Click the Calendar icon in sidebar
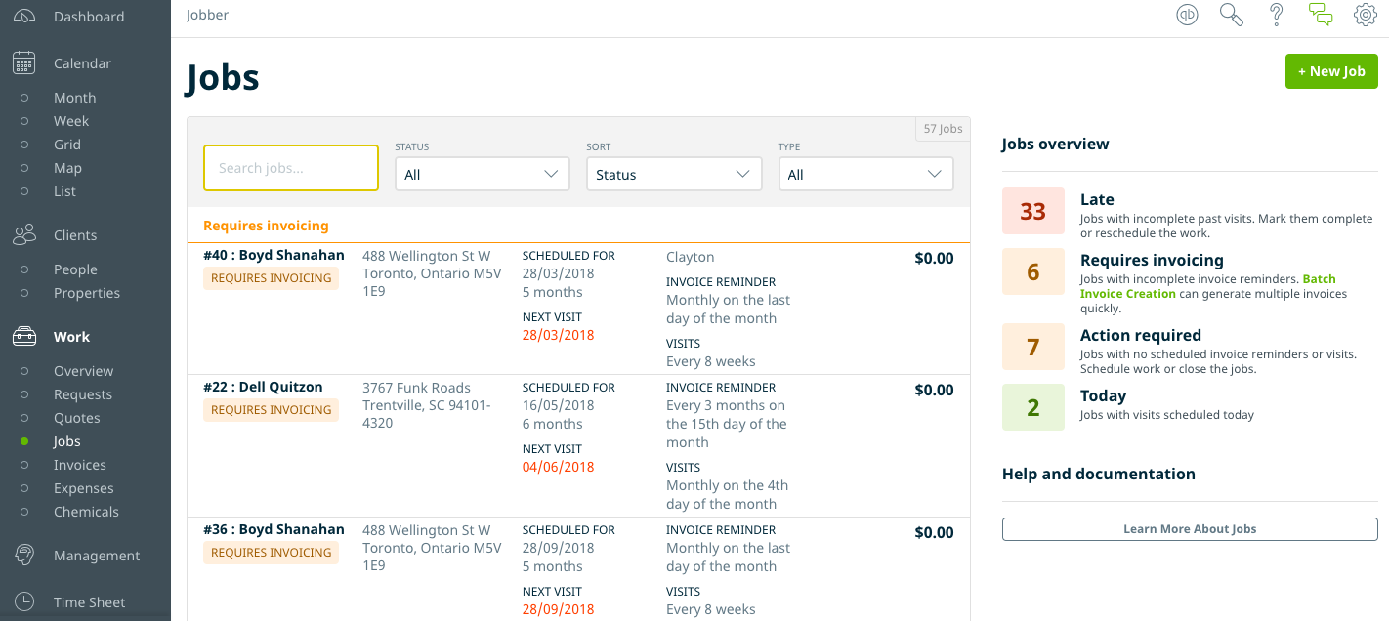The width and height of the screenshot is (1389, 621). click(24, 63)
